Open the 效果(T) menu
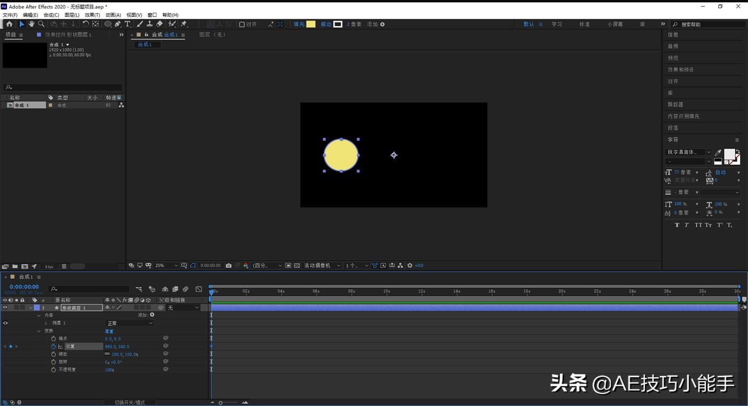 click(92, 15)
